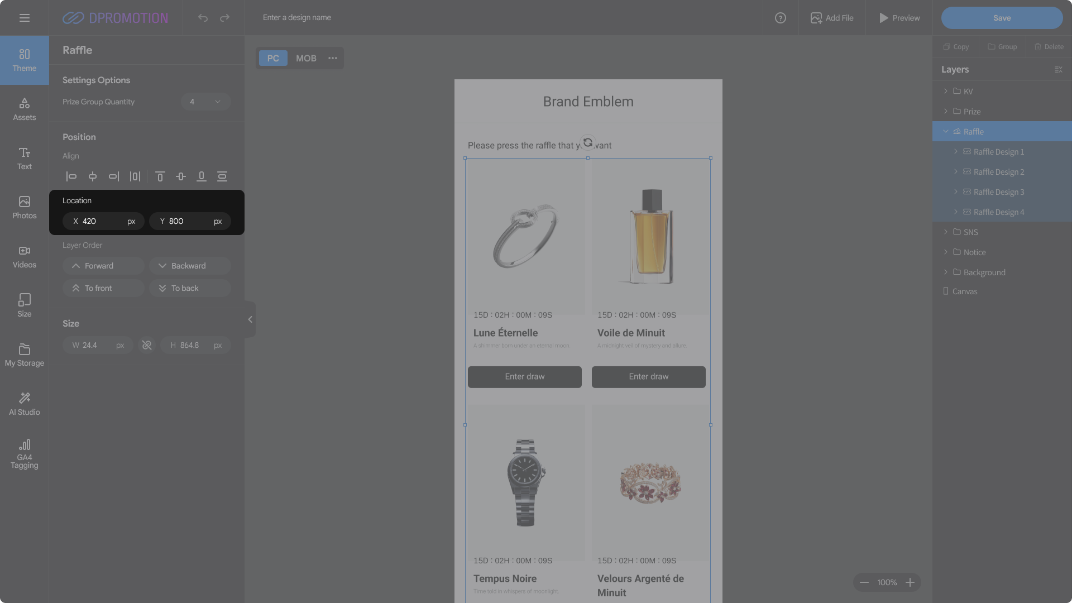Screen dimensions: 1072x603
Task: Open the help question mark icon
Action: (x=780, y=18)
